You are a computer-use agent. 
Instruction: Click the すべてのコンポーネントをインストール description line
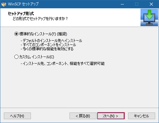48,45
